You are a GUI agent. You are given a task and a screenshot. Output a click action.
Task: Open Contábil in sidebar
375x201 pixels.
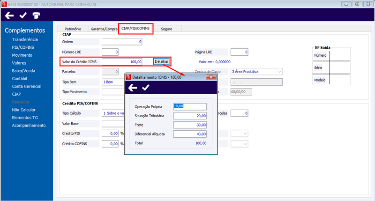19,79
